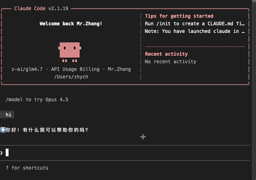Click '/model to try Opus 4.5' hint
The image size is (256, 180).
tap(37, 100)
